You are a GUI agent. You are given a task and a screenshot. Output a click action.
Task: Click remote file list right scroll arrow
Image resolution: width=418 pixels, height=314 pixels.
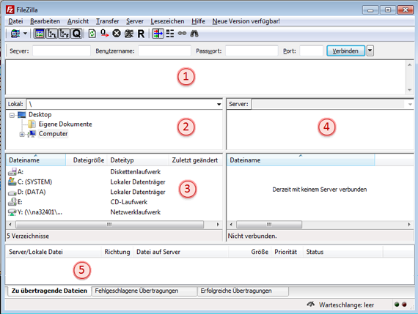point(409,225)
